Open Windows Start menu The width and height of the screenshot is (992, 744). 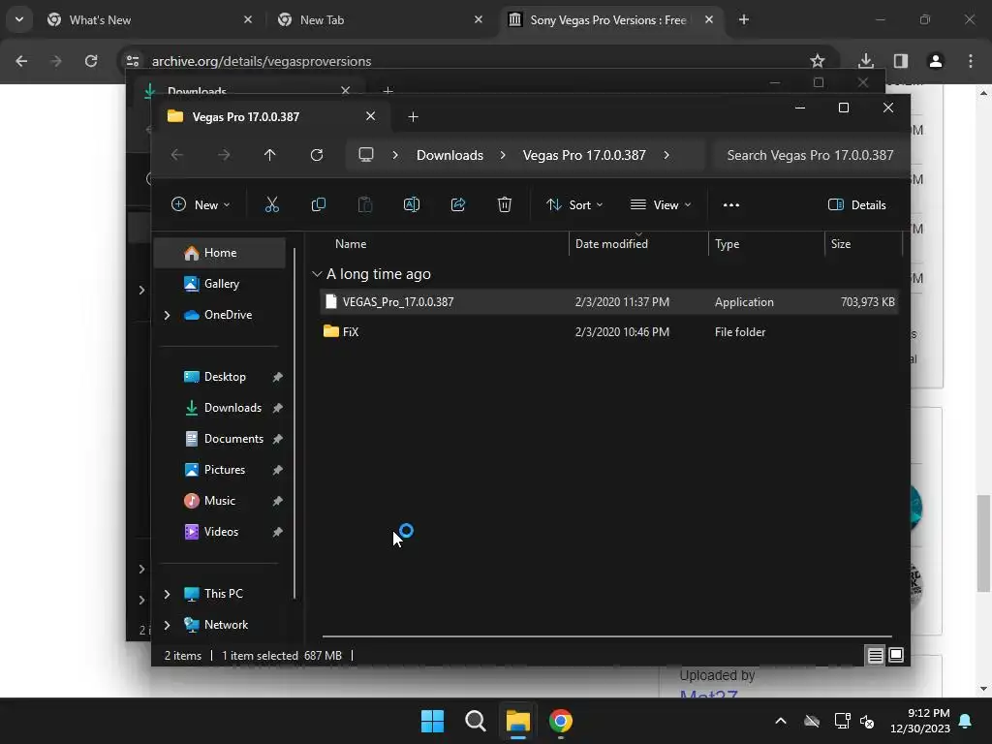(433, 721)
